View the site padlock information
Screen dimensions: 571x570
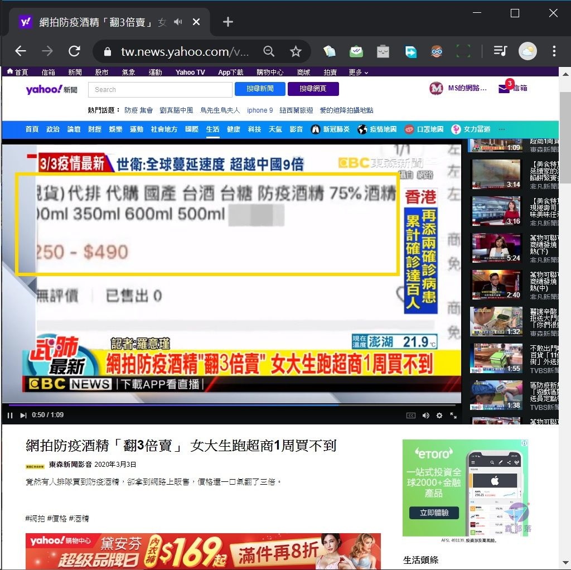108,52
